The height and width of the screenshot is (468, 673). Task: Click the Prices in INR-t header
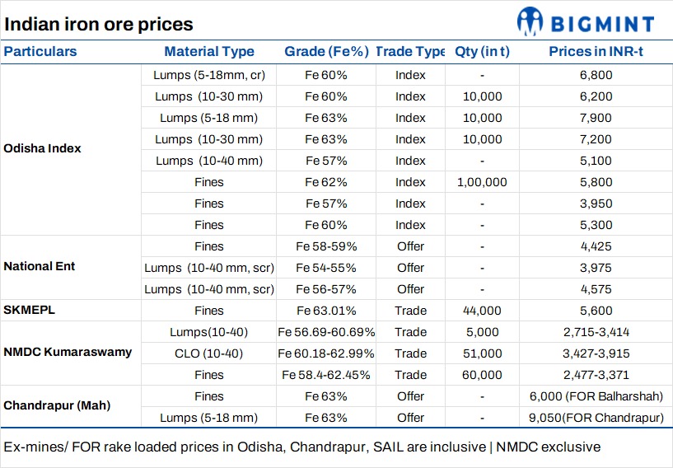click(597, 51)
